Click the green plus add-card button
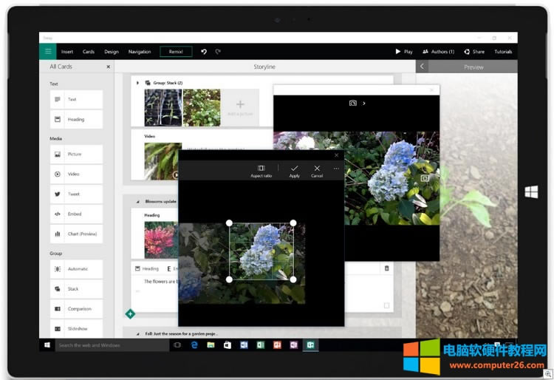Viewport: 554px width, 380px height. click(x=130, y=314)
